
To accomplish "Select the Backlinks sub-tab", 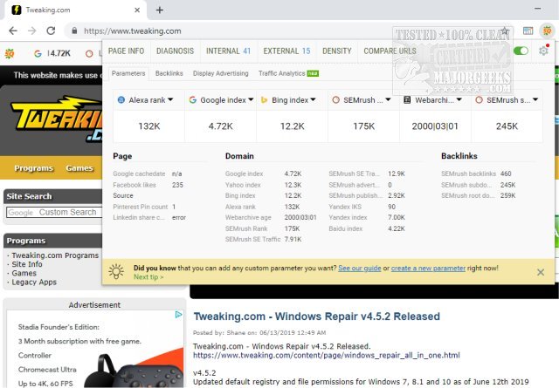I will pyautogui.click(x=169, y=73).
